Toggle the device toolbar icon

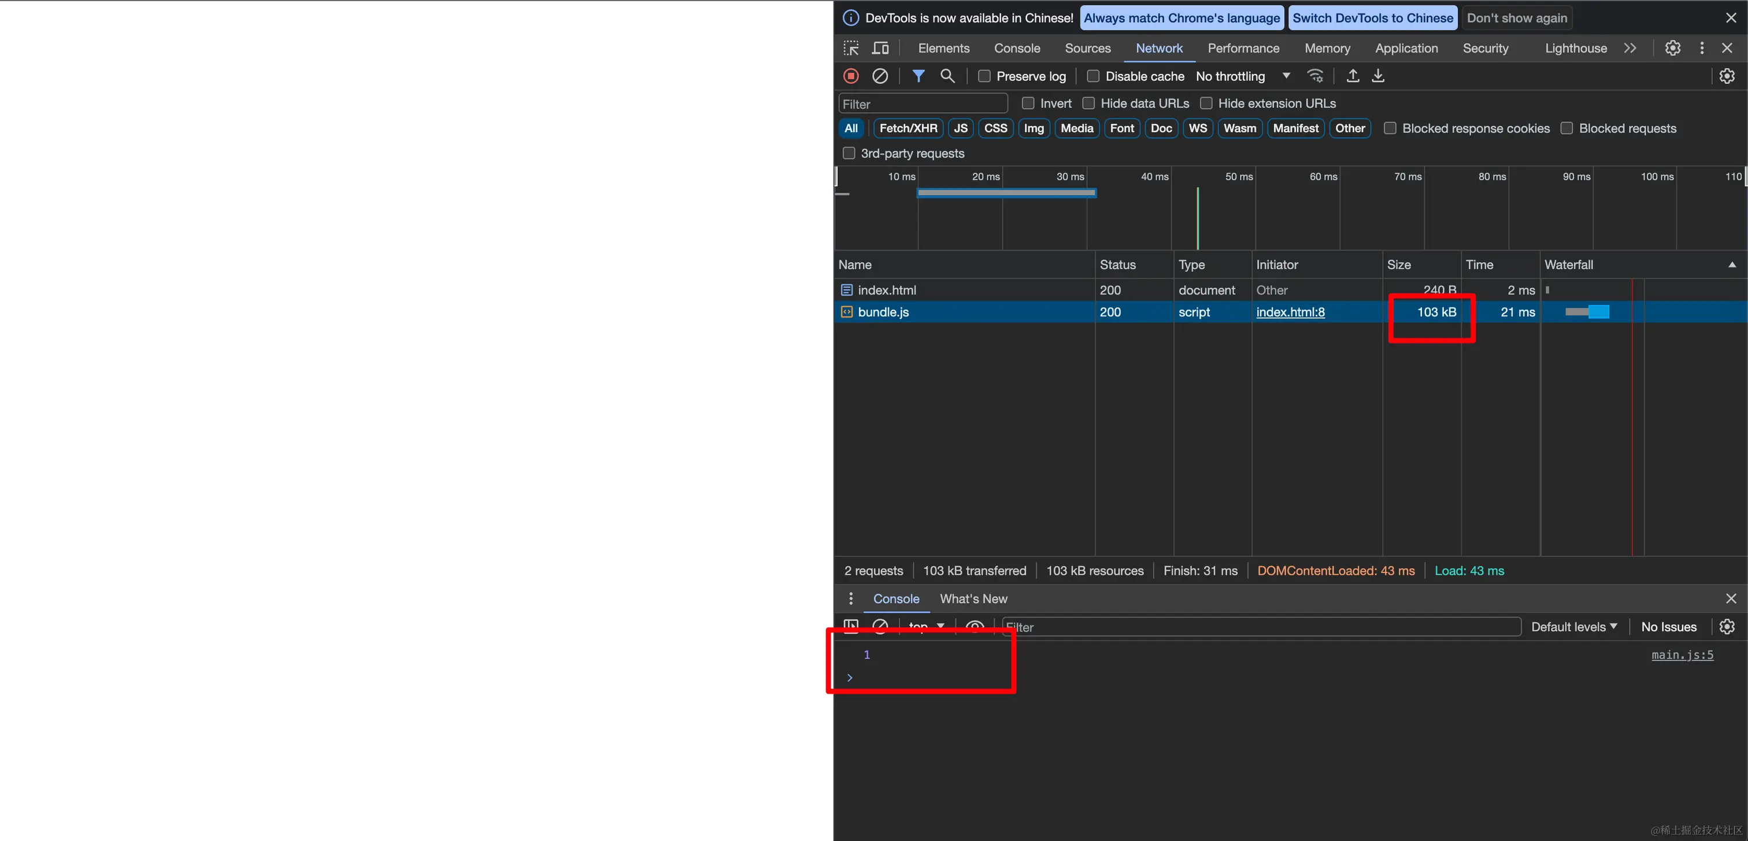point(880,48)
